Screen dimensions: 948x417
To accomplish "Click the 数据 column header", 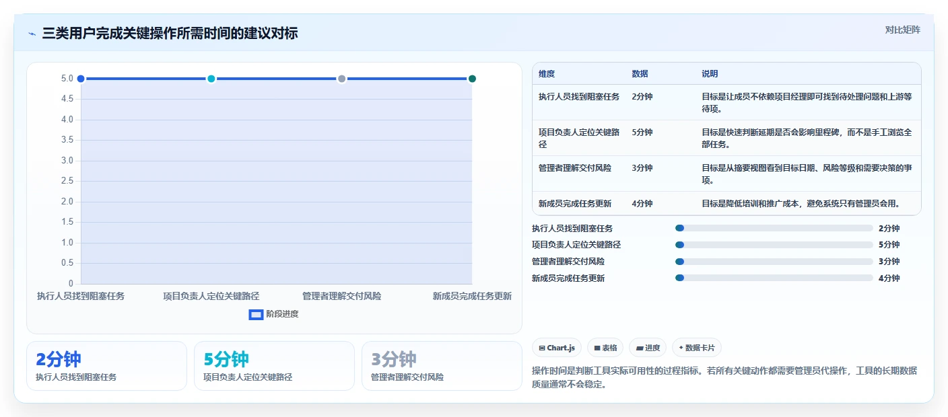I will (x=640, y=74).
